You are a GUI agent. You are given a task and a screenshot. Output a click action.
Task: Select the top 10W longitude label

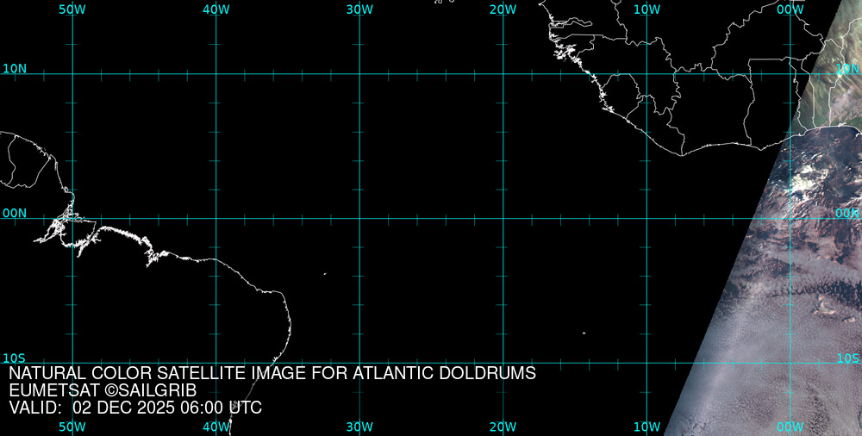646,9
